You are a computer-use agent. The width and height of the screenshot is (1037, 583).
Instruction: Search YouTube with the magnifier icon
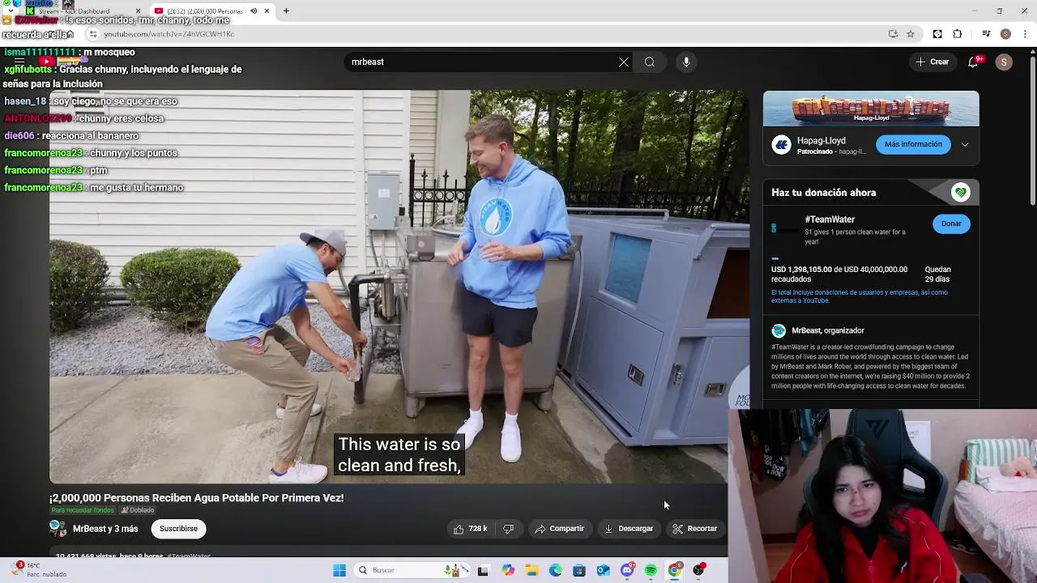(650, 62)
